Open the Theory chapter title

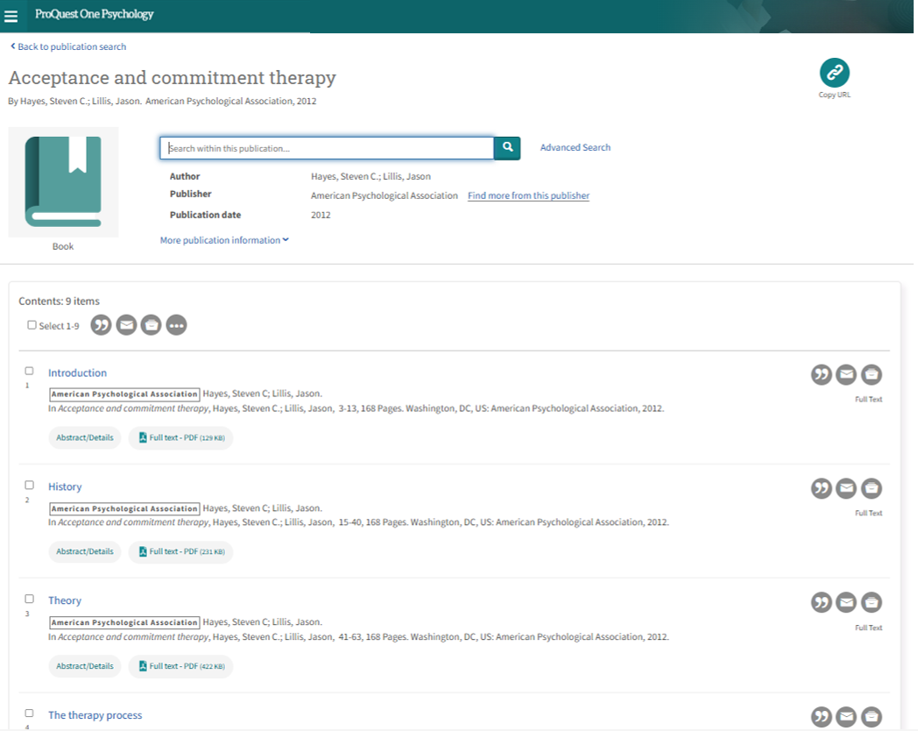(65, 600)
